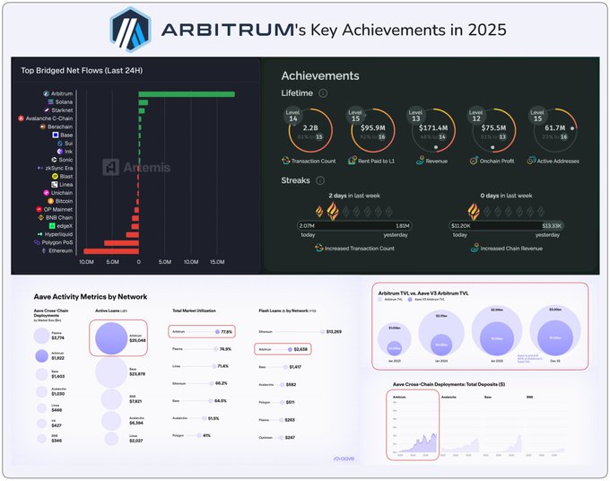Click the OP Mainnet red icon
Screen dimensions: 610x481
[x=39, y=209]
